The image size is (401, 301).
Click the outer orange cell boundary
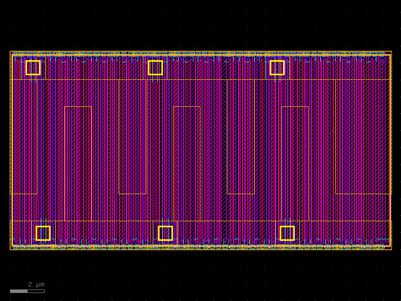point(11,150)
